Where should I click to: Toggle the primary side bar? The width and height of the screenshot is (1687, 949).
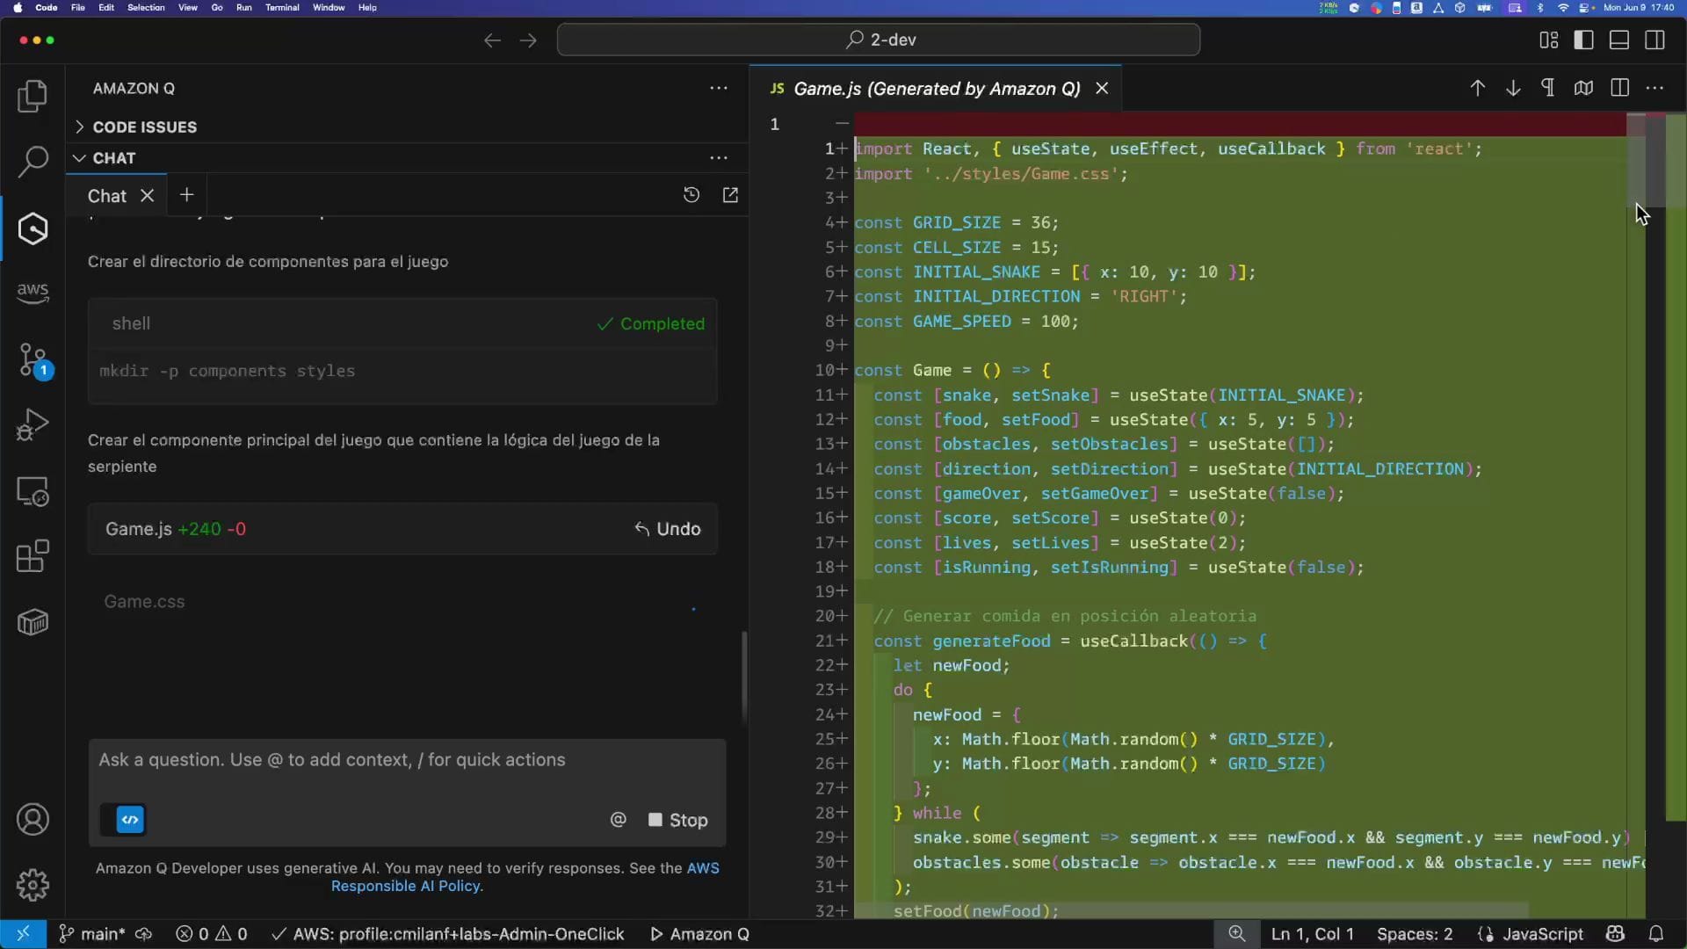[1583, 40]
